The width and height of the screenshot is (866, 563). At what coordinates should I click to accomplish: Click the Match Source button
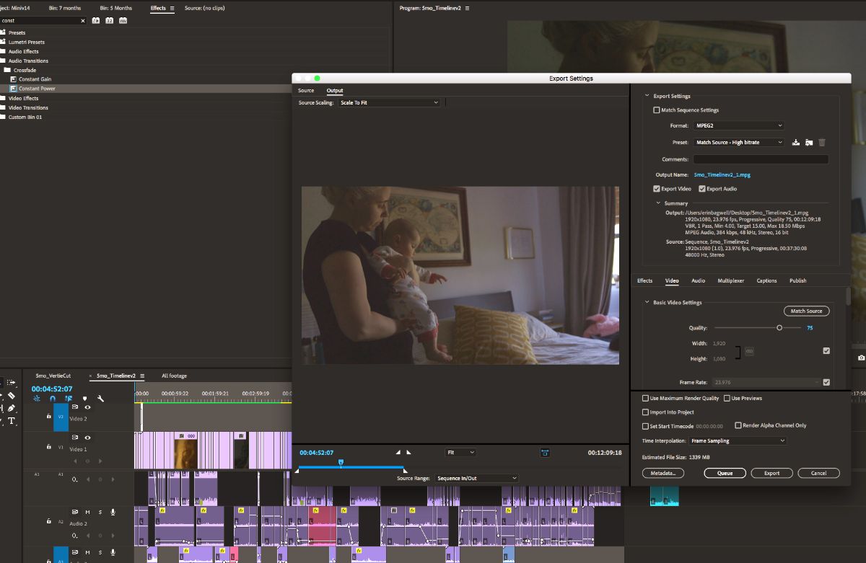(x=806, y=311)
